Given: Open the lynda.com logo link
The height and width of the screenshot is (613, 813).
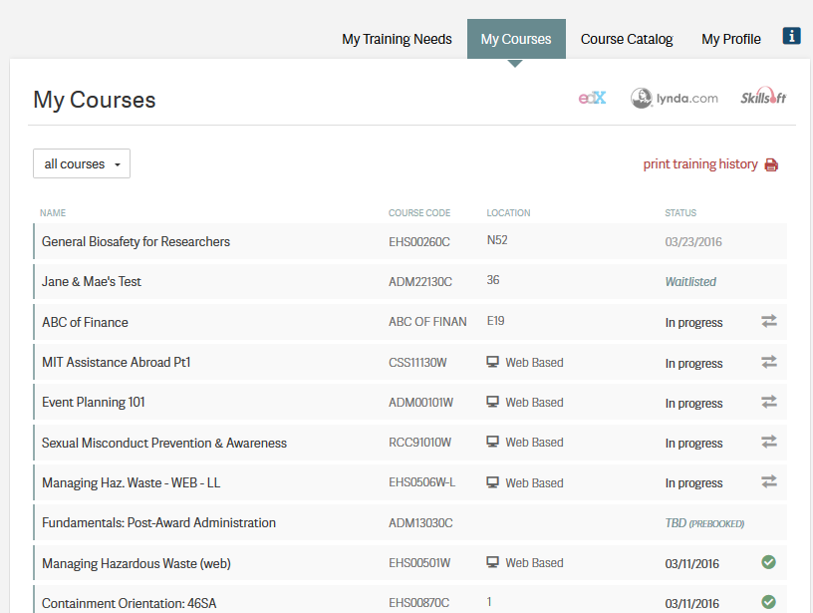Looking at the screenshot, I should [x=675, y=98].
